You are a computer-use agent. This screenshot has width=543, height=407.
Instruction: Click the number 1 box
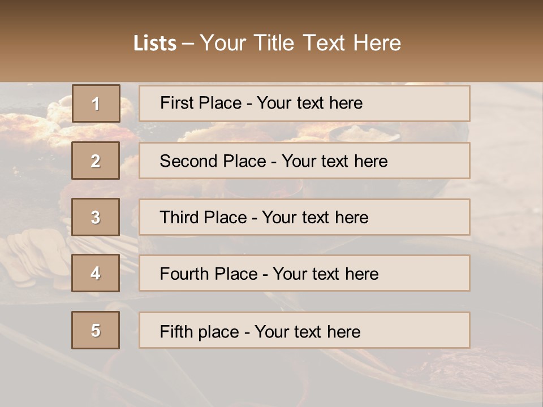pyautogui.click(x=96, y=103)
